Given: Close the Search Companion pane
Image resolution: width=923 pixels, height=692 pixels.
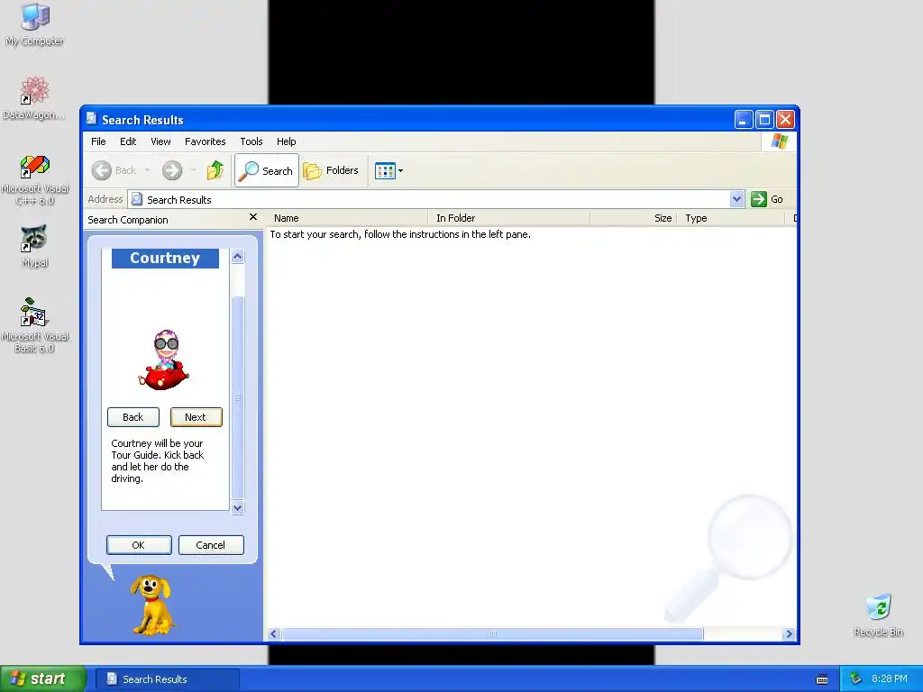Looking at the screenshot, I should [x=253, y=217].
